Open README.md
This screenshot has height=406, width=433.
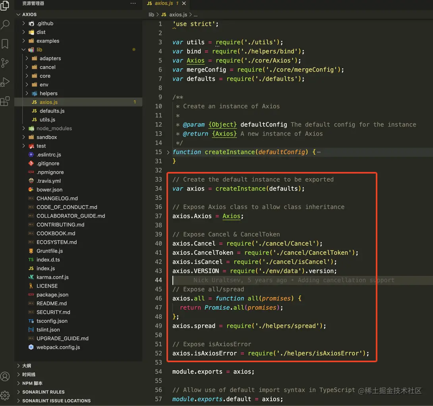(x=78, y=304)
